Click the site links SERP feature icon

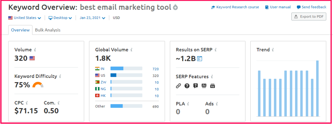pos(179,86)
